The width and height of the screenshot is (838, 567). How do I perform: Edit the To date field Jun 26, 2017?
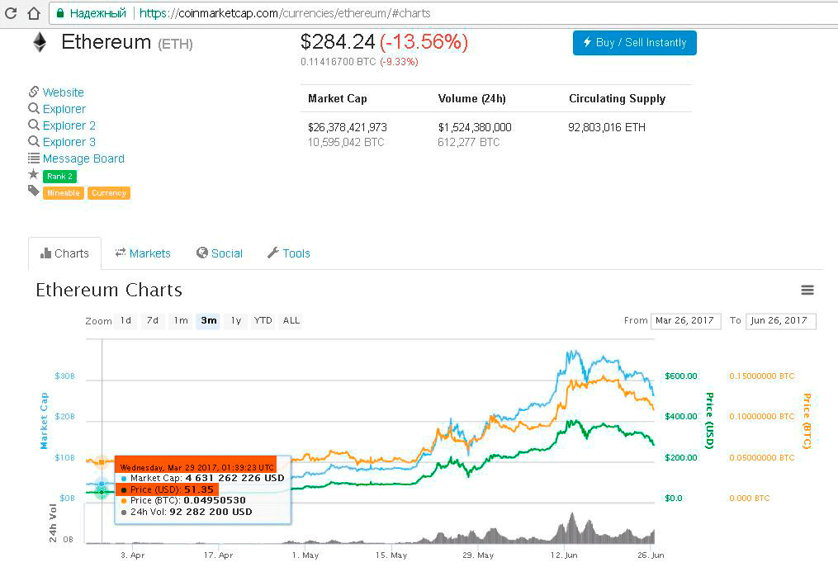click(x=781, y=321)
